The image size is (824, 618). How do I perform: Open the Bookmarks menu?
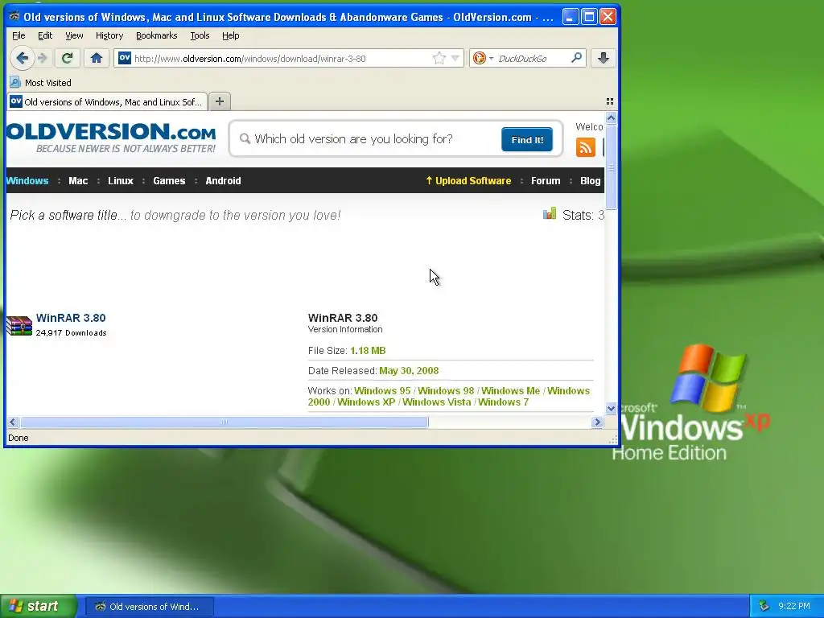(x=157, y=35)
